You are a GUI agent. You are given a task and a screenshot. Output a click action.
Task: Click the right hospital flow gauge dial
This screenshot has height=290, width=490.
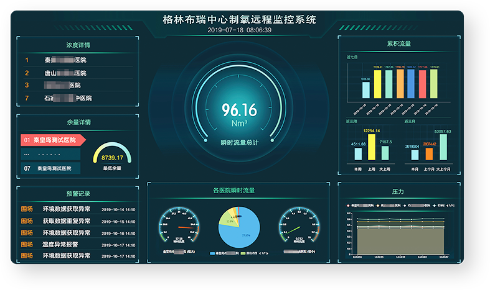tap(299, 227)
